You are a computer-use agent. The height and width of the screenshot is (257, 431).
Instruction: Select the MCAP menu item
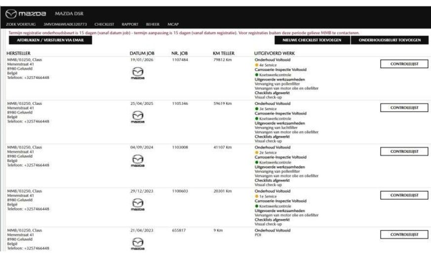click(x=173, y=24)
